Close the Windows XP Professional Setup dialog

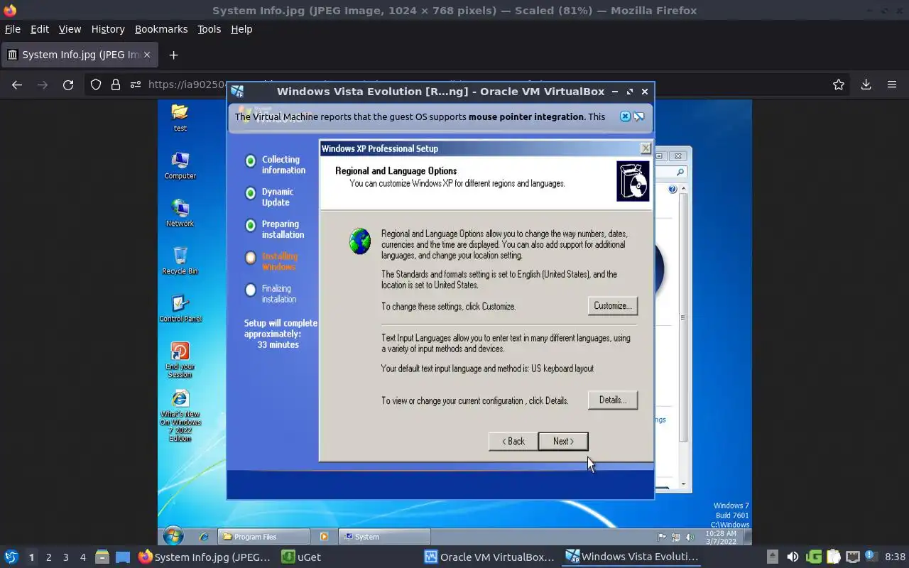[x=646, y=148]
